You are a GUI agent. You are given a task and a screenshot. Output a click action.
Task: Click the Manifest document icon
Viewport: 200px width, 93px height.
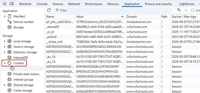coord(9,16)
